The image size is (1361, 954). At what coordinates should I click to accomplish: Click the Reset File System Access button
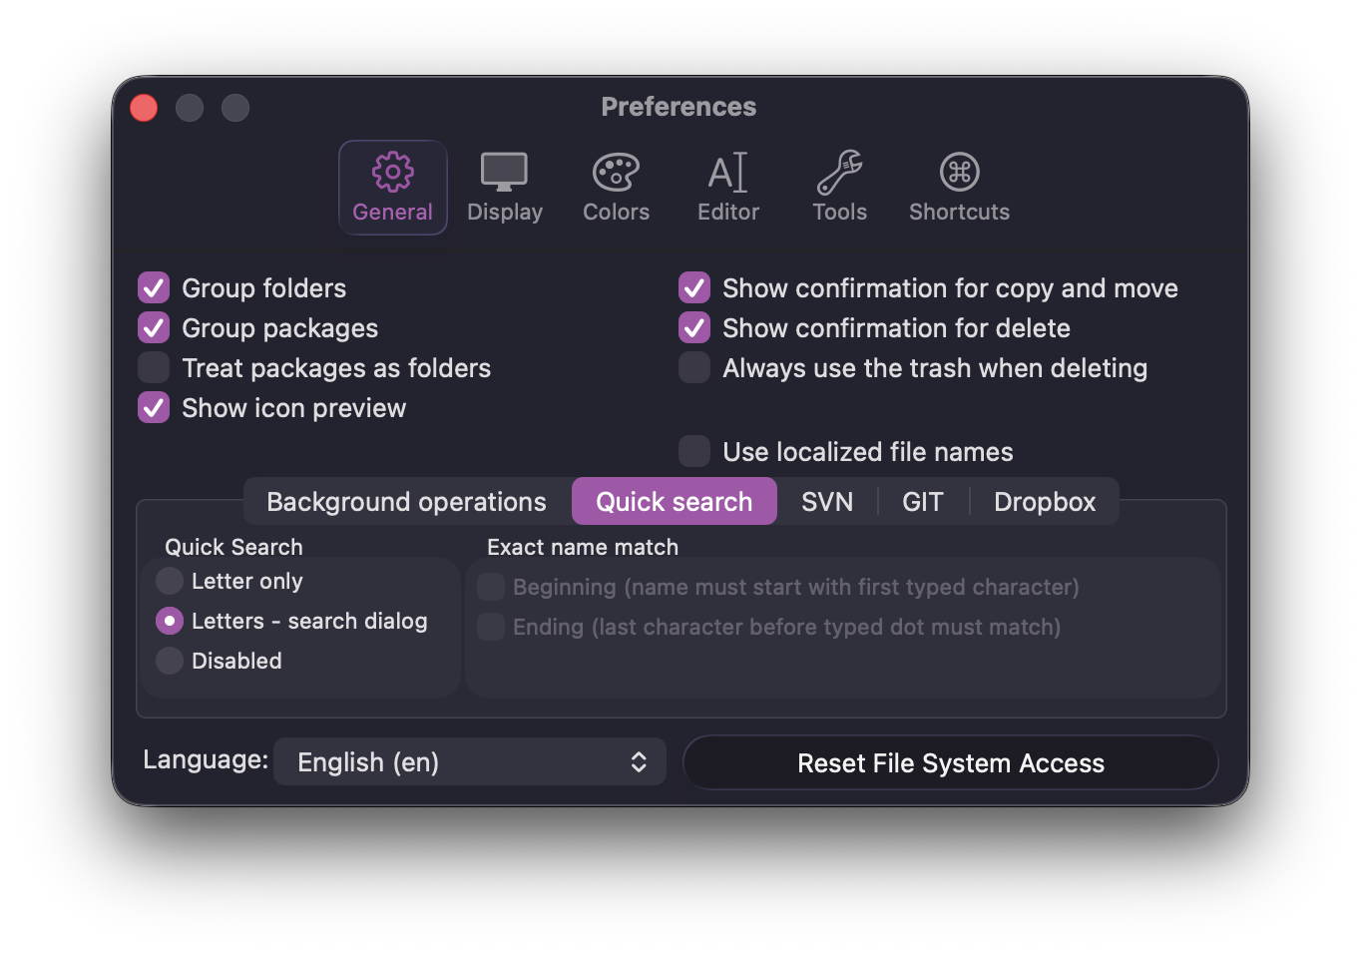950,762
